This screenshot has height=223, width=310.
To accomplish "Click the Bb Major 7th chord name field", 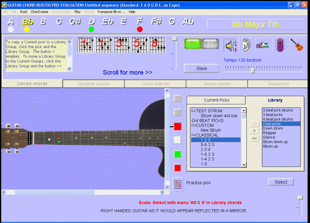I will click(x=256, y=24).
